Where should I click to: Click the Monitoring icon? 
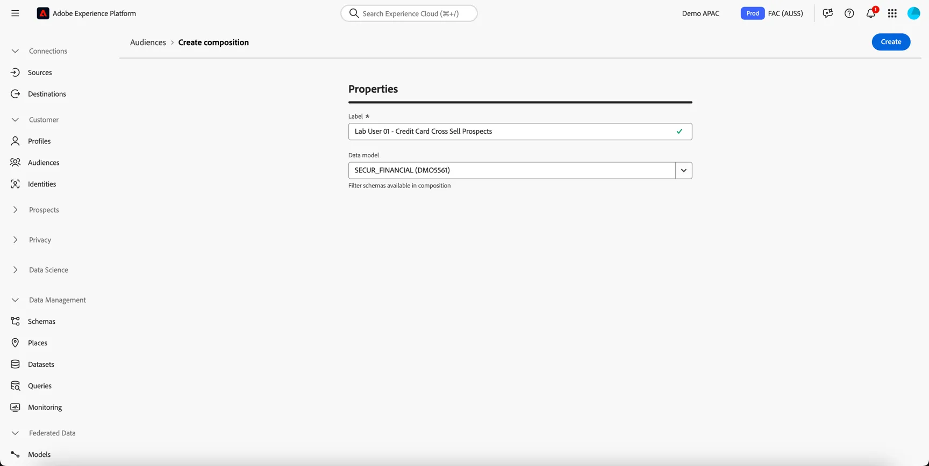click(x=15, y=407)
